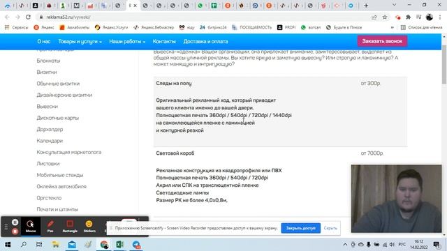Screen dimensions: 447x251
Task: Open the ПОСЕЩАЕМОСТЬ bookmark
Action: pyautogui.click(x=251, y=27)
